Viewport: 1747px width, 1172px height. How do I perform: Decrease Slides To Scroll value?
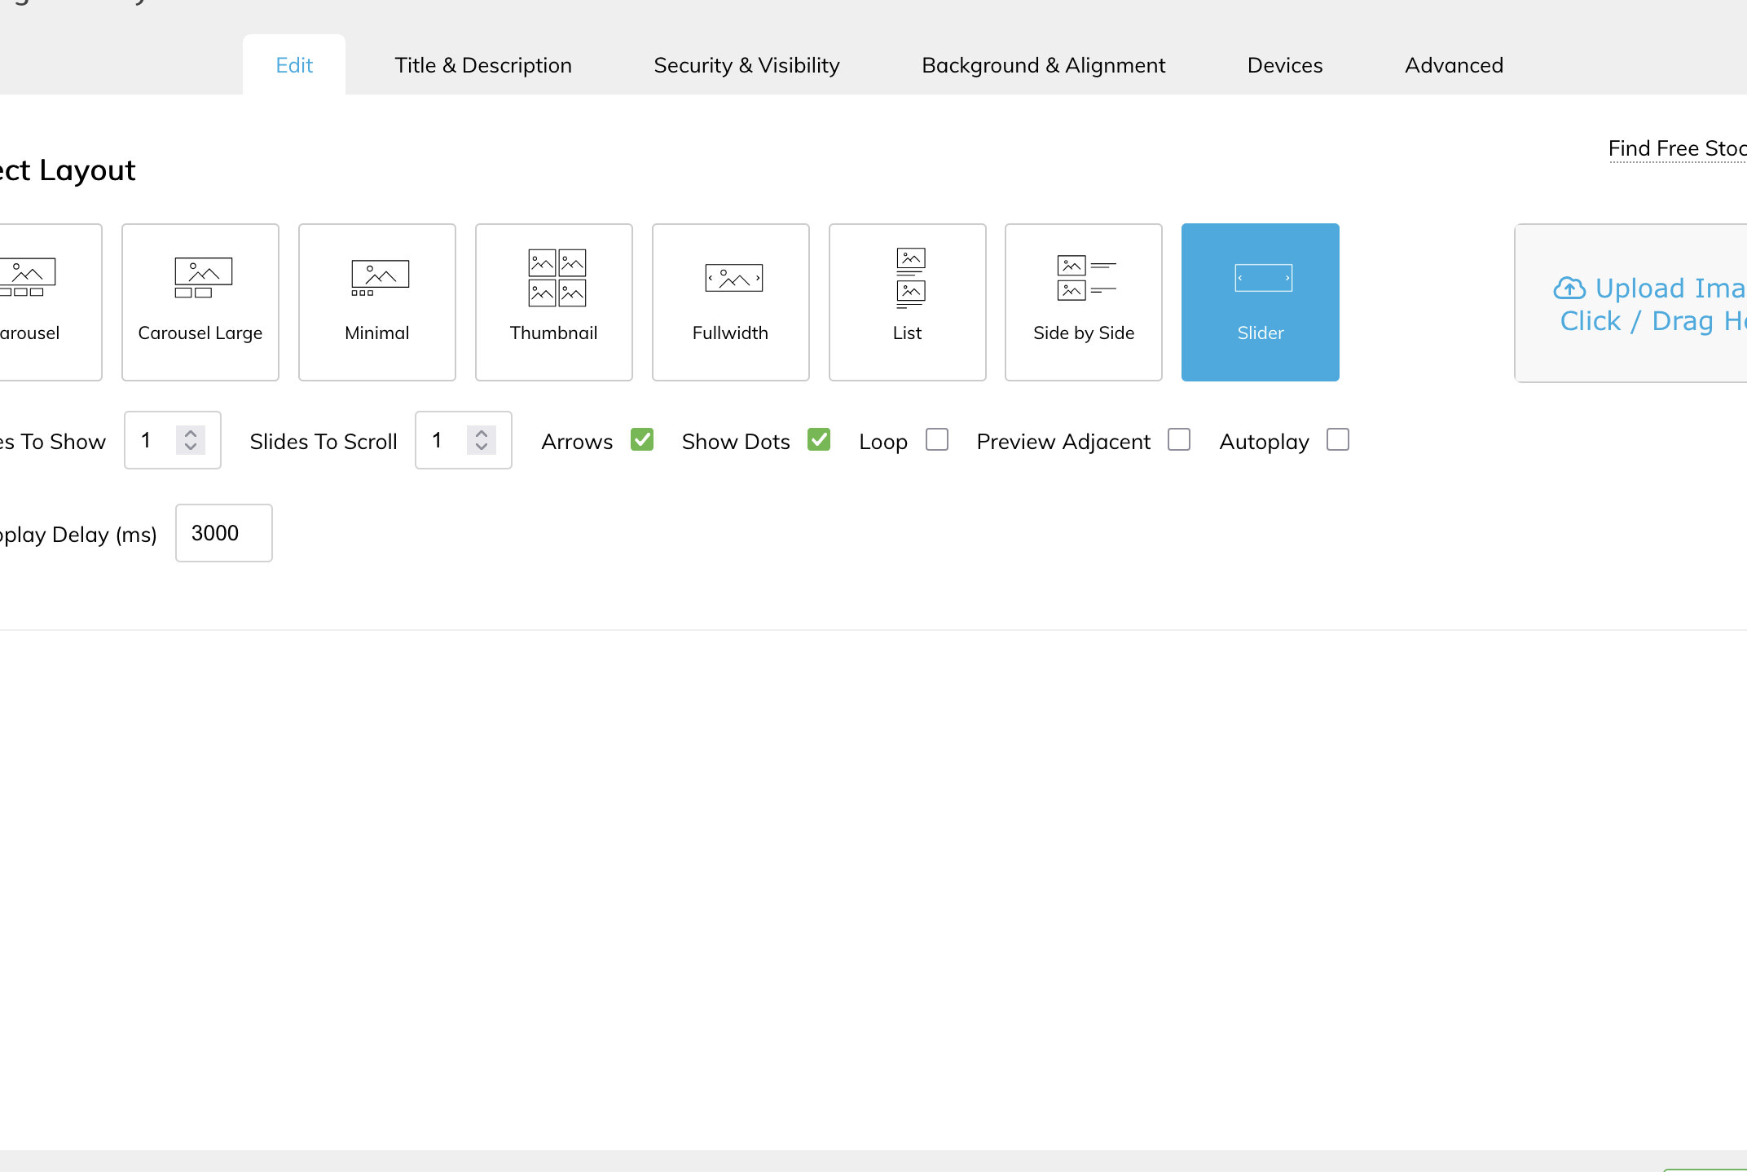pyautogui.click(x=482, y=447)
